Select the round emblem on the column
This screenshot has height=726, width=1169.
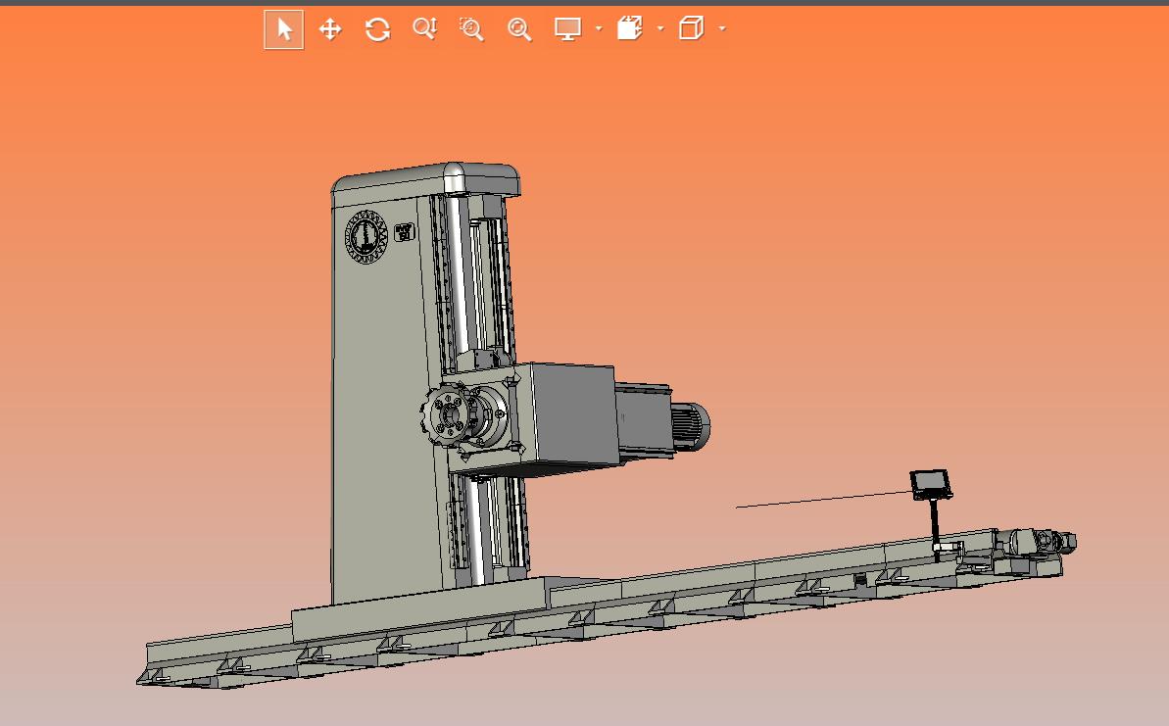tap(365, 236)
